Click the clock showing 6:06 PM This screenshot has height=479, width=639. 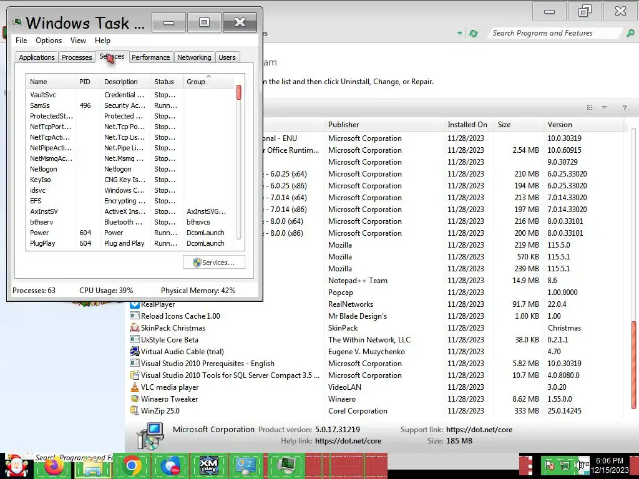[610, 461]
